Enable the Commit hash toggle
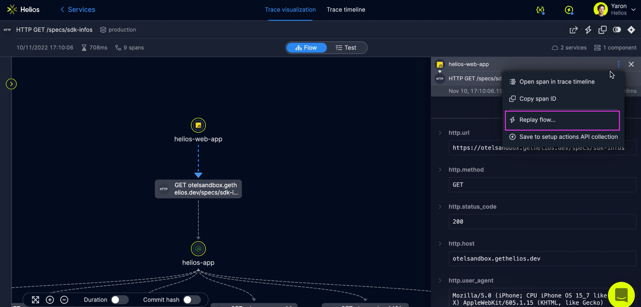The height and width of the screenshot is (307, 641). pos(192,300)
